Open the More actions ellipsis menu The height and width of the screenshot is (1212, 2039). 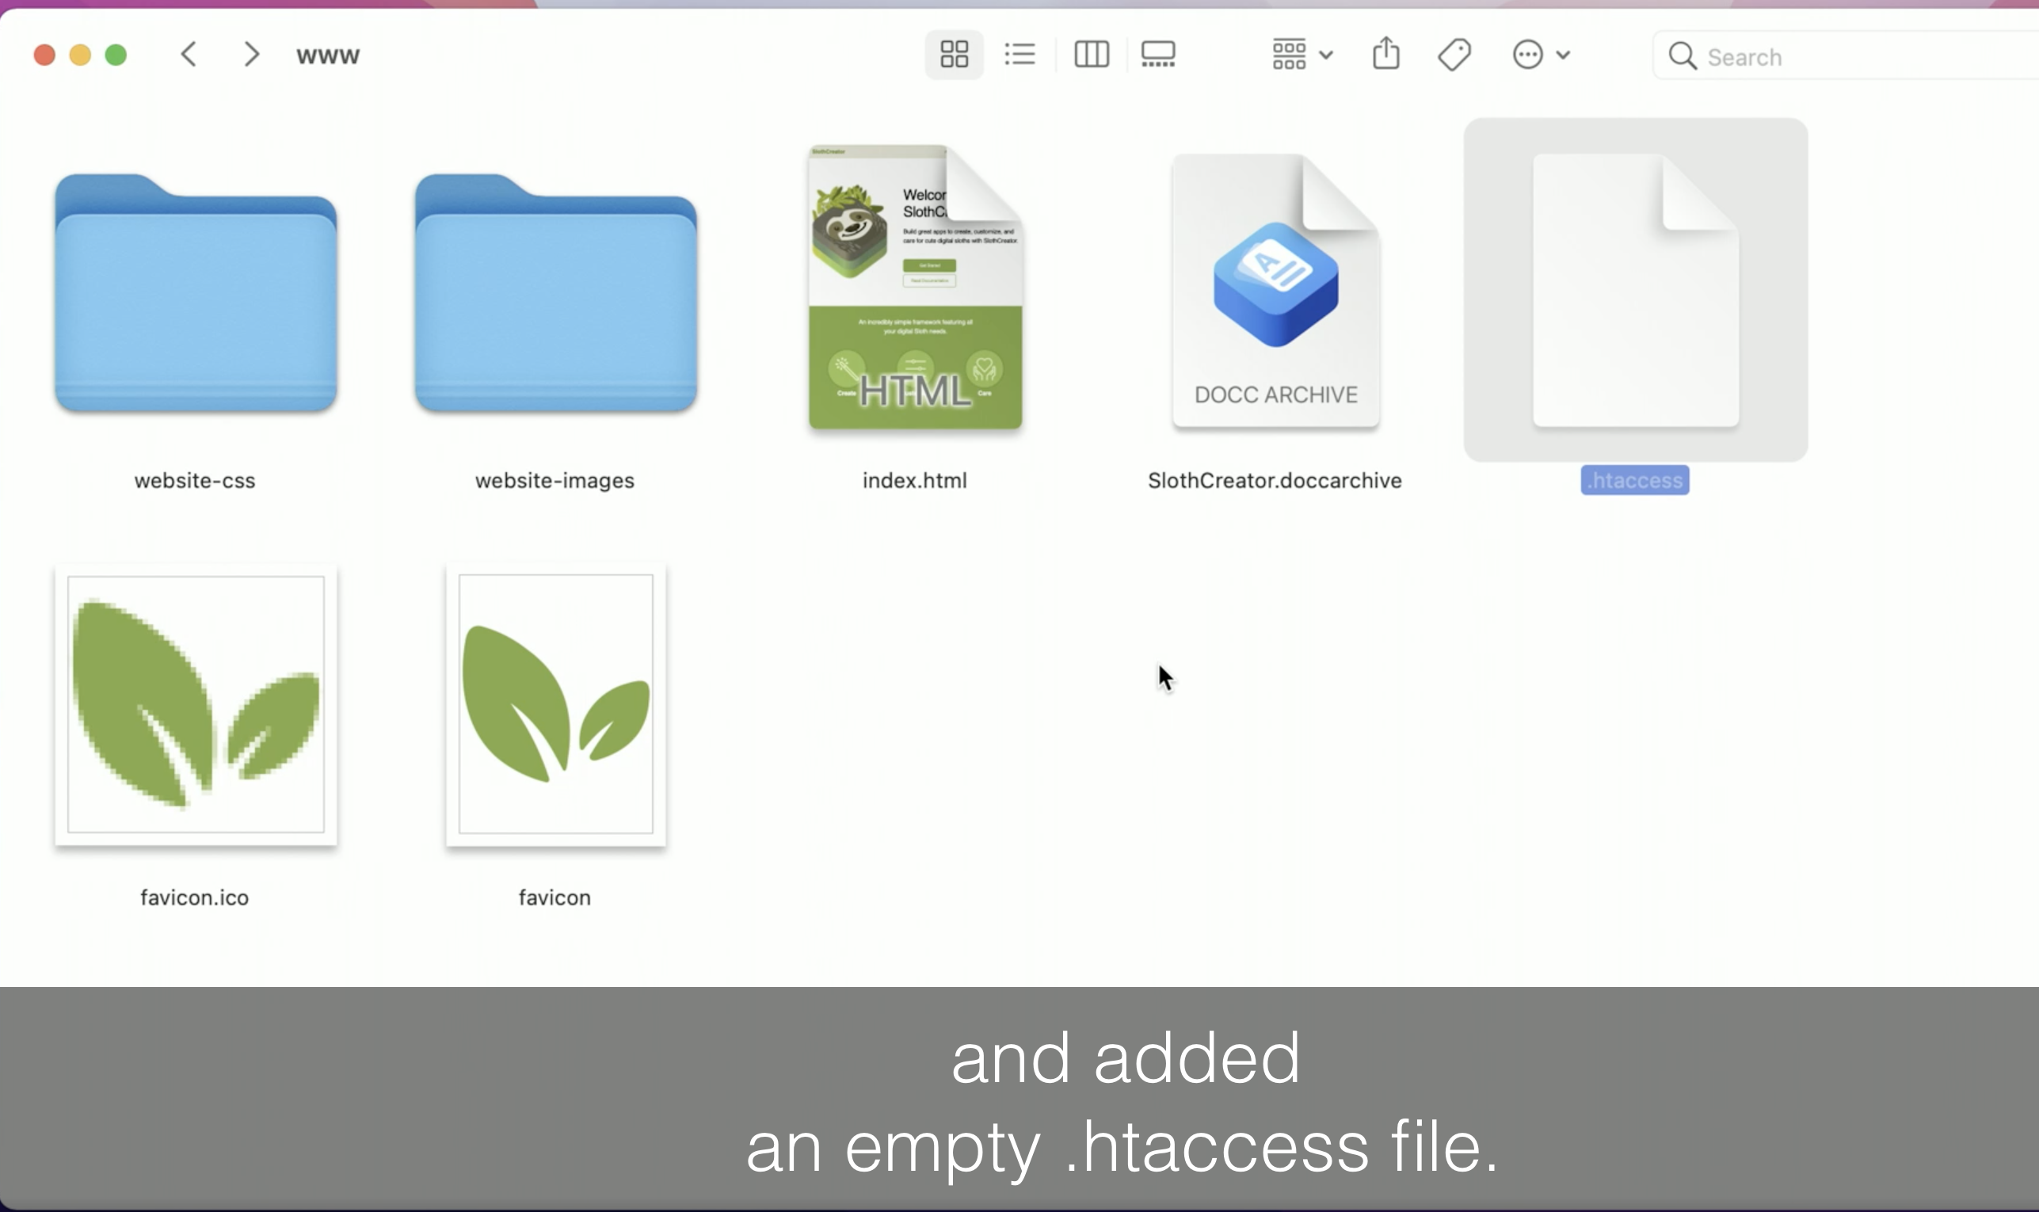(1540, 55)
